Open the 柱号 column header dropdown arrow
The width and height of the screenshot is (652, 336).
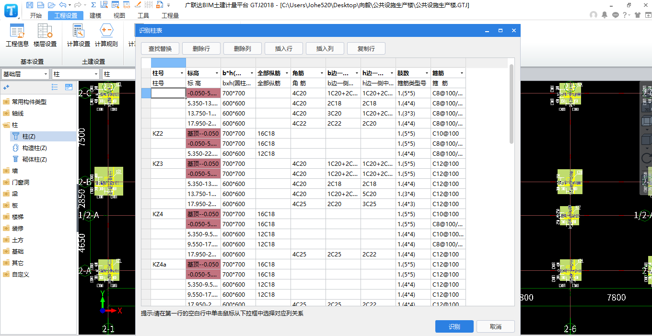click(x=182, y=73)
